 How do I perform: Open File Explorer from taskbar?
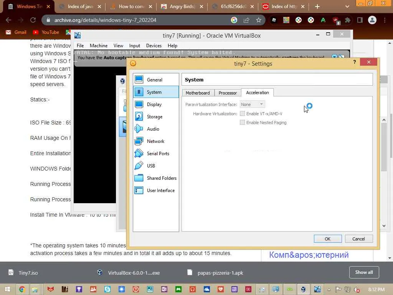pos(35,289)
